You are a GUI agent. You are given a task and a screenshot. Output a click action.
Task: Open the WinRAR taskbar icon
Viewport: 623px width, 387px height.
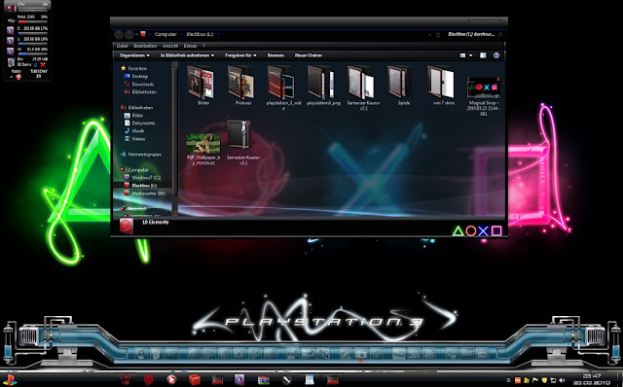pos(264,380)
